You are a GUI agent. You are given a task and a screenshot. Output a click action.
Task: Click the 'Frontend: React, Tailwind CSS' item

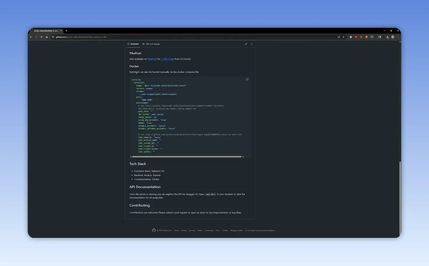click(x=149, y=171)
